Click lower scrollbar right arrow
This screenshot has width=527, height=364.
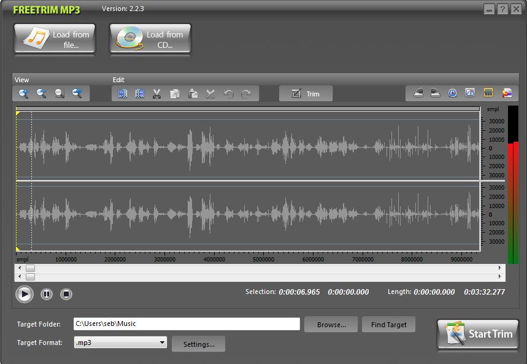[x=500, y=277]
